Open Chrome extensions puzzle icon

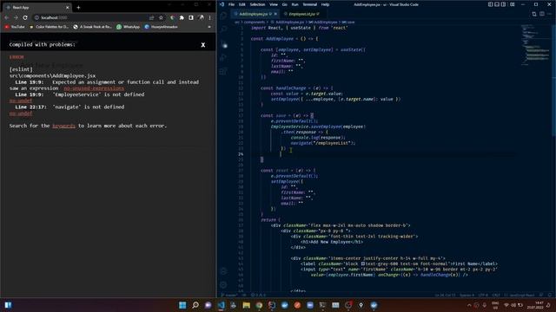pos(182,17)
